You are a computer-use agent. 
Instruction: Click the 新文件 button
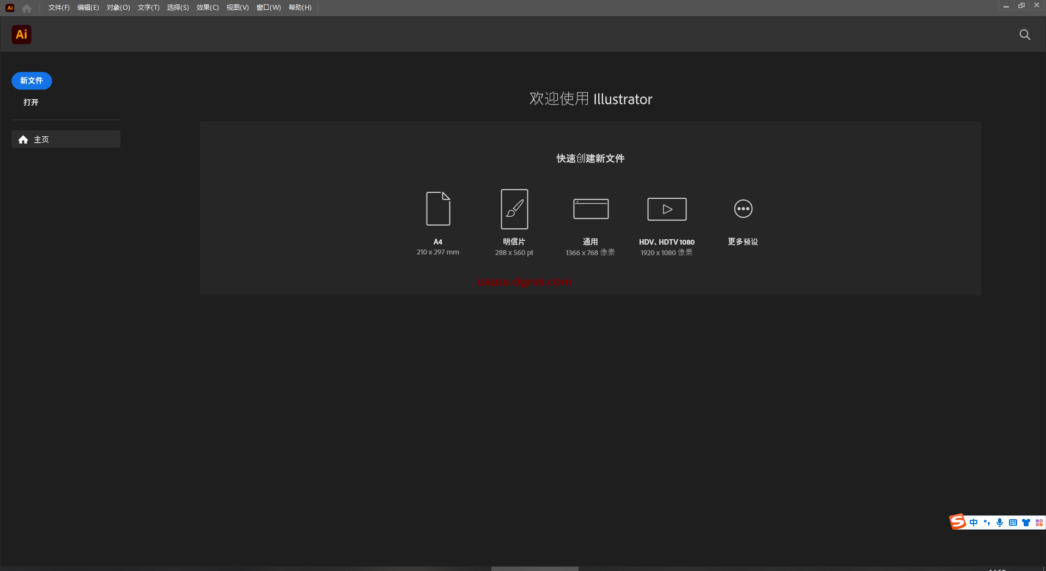point(31,81)
